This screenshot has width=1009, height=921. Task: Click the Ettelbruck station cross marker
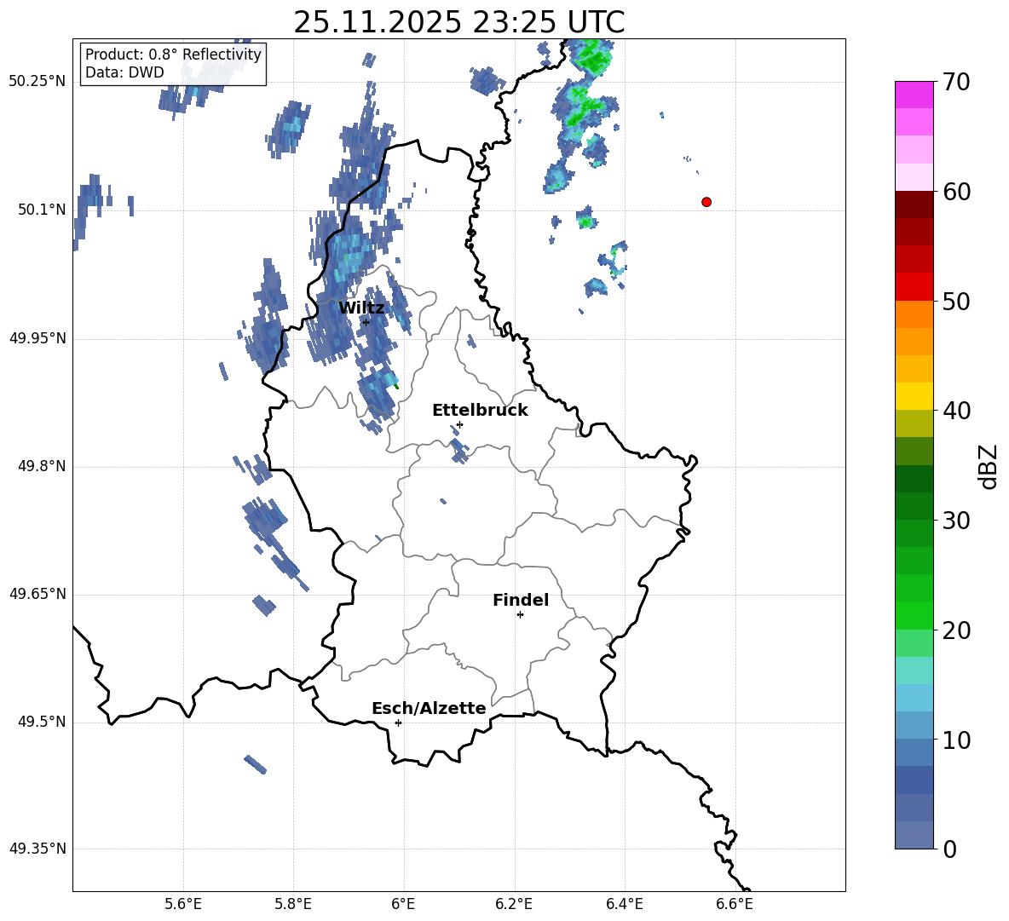[459, 424]
